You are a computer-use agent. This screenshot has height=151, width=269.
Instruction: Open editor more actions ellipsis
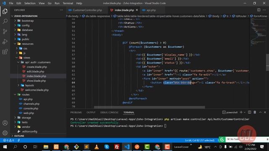[x=264, y=10]
